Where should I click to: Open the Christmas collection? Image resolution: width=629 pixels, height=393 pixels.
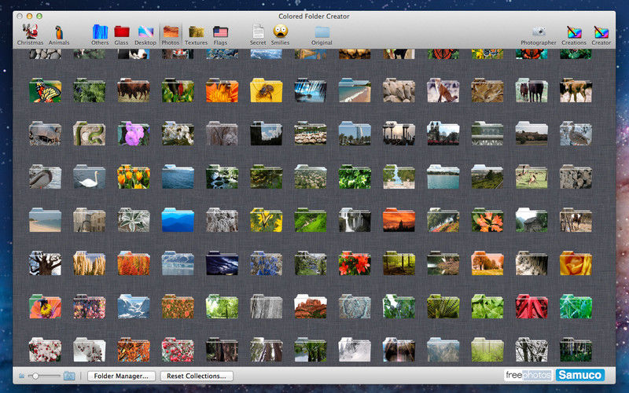[30, 35]
